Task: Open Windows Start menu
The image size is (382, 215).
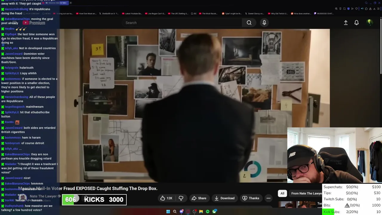Action: point(168,211)
